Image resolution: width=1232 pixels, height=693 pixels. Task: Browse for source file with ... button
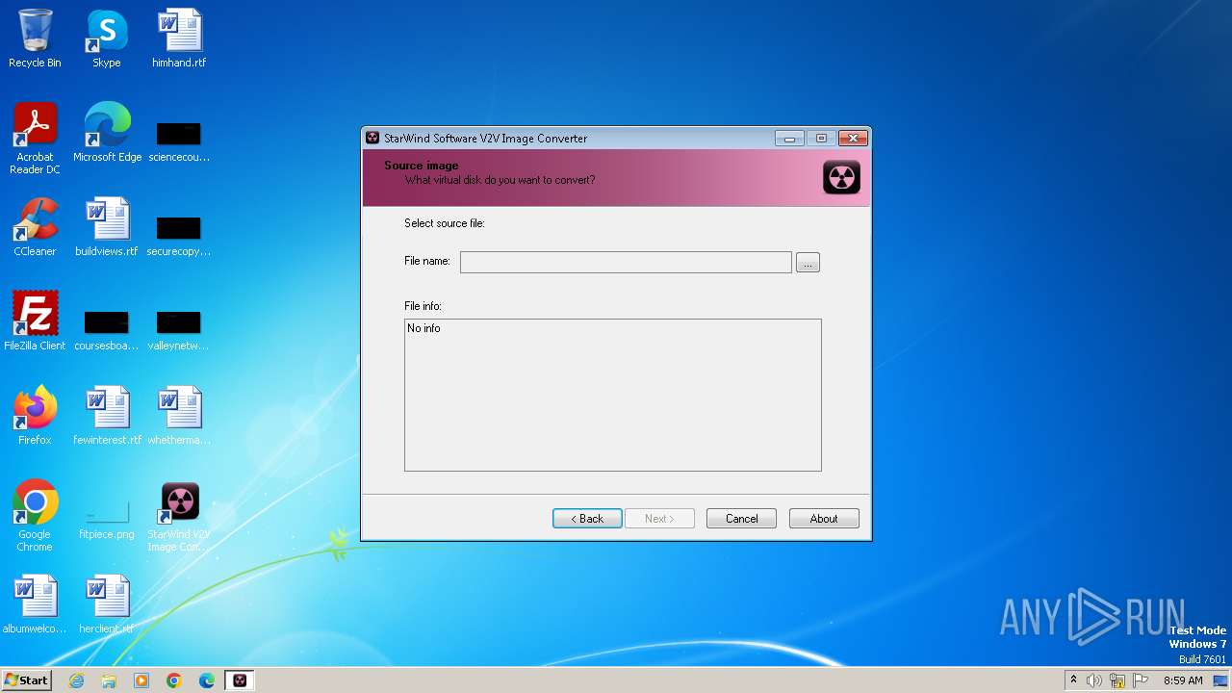[808, 263]
